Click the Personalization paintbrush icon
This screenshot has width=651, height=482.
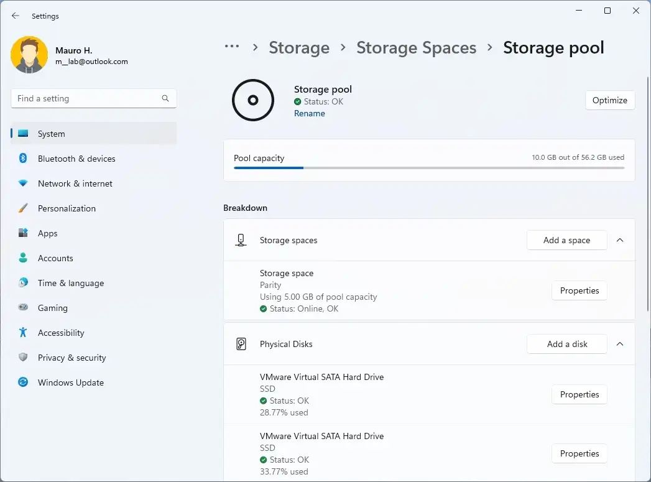23,208
